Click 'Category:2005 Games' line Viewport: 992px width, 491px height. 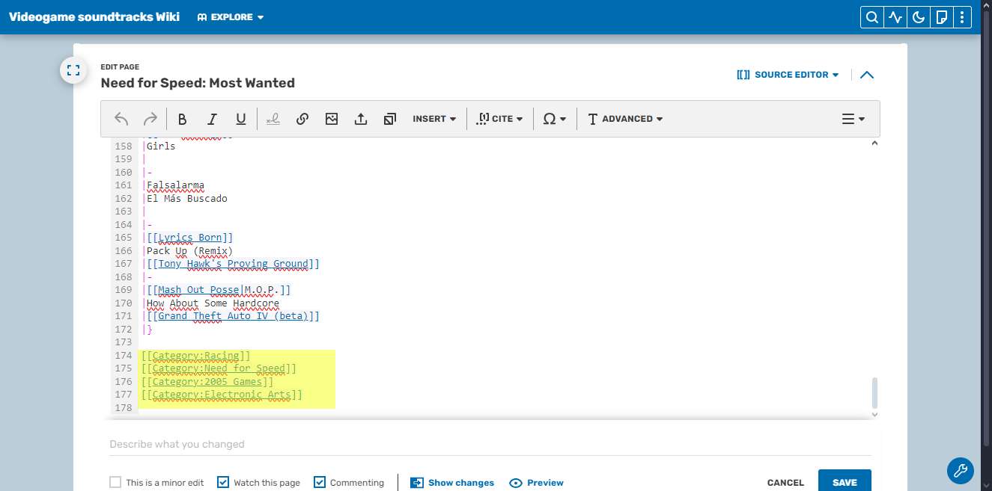207,382
